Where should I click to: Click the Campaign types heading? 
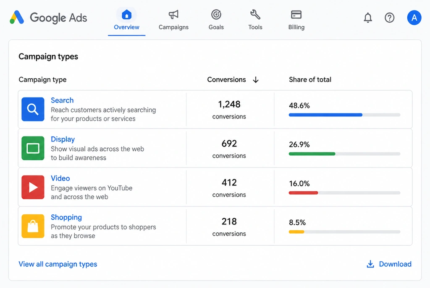[x=48, y=57]
